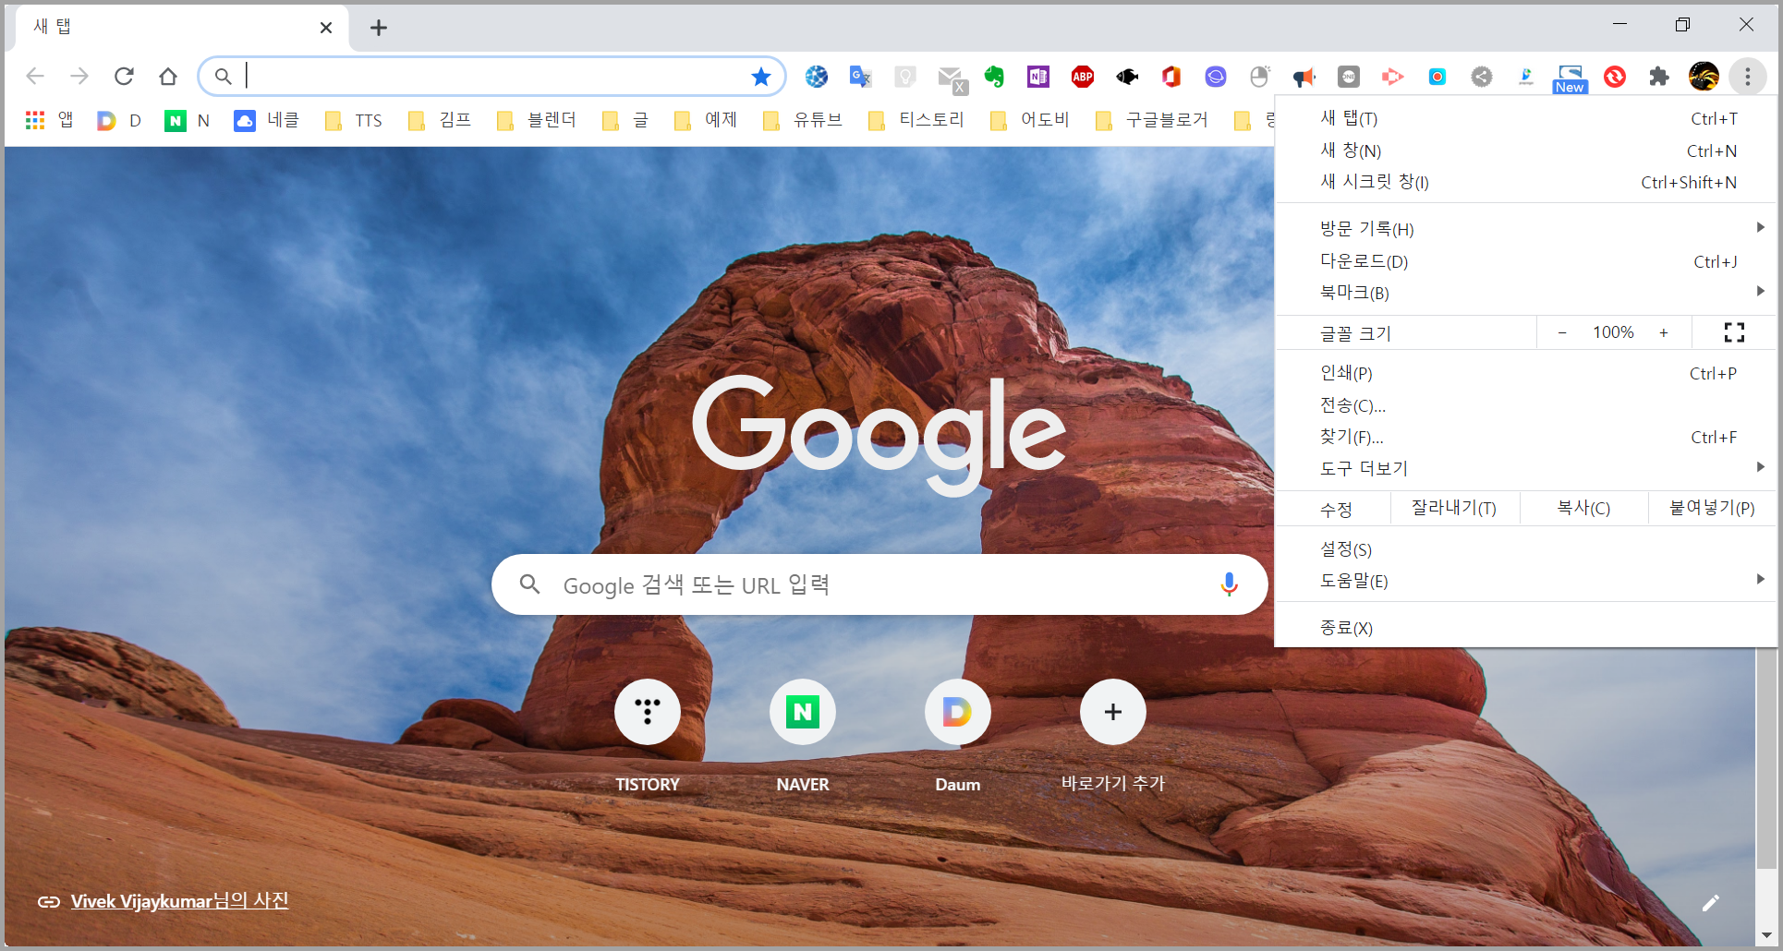Image resolution: width=1783 pixels, height=951 pixels.
Task: Open 구글블로거 bookmark folder
Action: click(x=1151, y=120)
